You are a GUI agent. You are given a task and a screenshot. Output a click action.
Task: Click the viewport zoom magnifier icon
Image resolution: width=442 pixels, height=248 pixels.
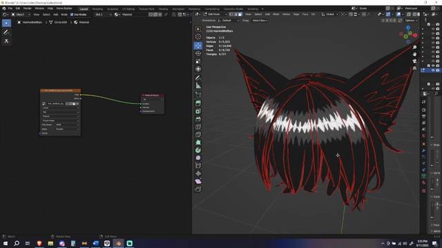[414, 48]
